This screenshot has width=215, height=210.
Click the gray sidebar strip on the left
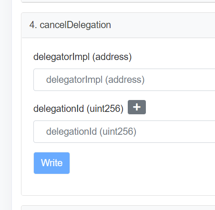[x=6, y=105]
